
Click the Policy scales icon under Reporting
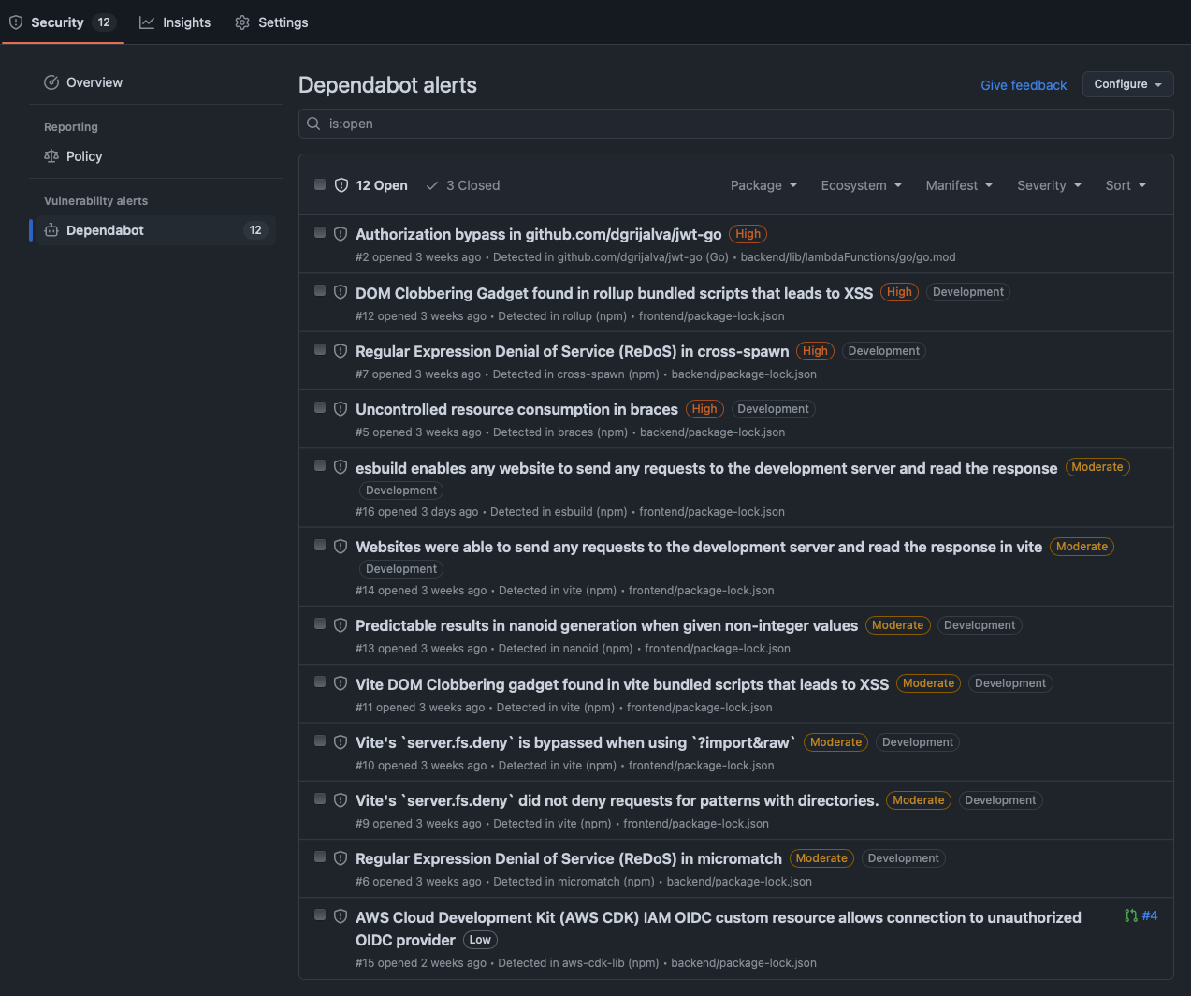tap(51, 156)
